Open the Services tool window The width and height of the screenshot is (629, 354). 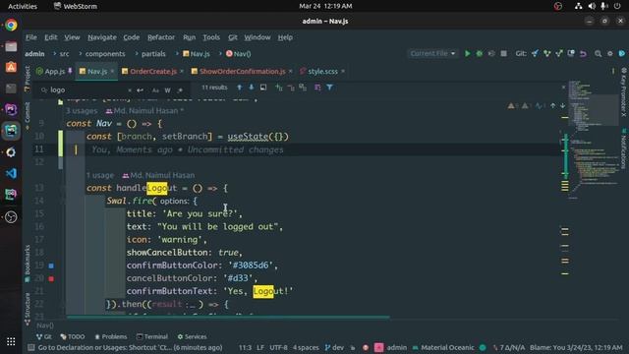pos(192,336)
